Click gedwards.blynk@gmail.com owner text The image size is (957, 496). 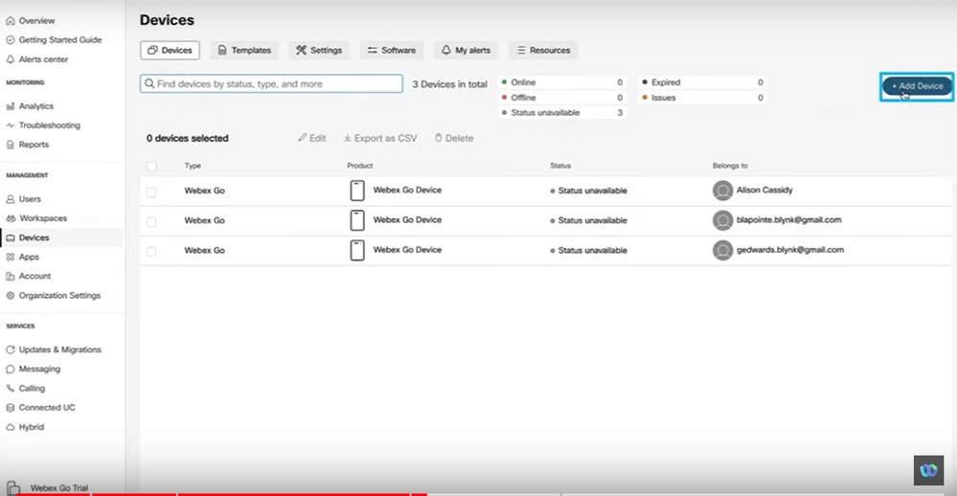point(789,250)
